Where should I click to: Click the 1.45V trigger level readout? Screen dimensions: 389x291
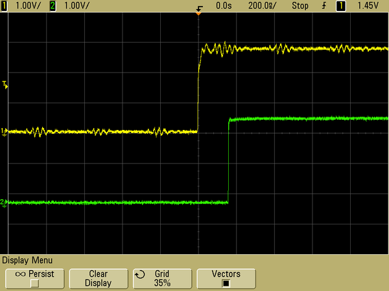(368, 6)
